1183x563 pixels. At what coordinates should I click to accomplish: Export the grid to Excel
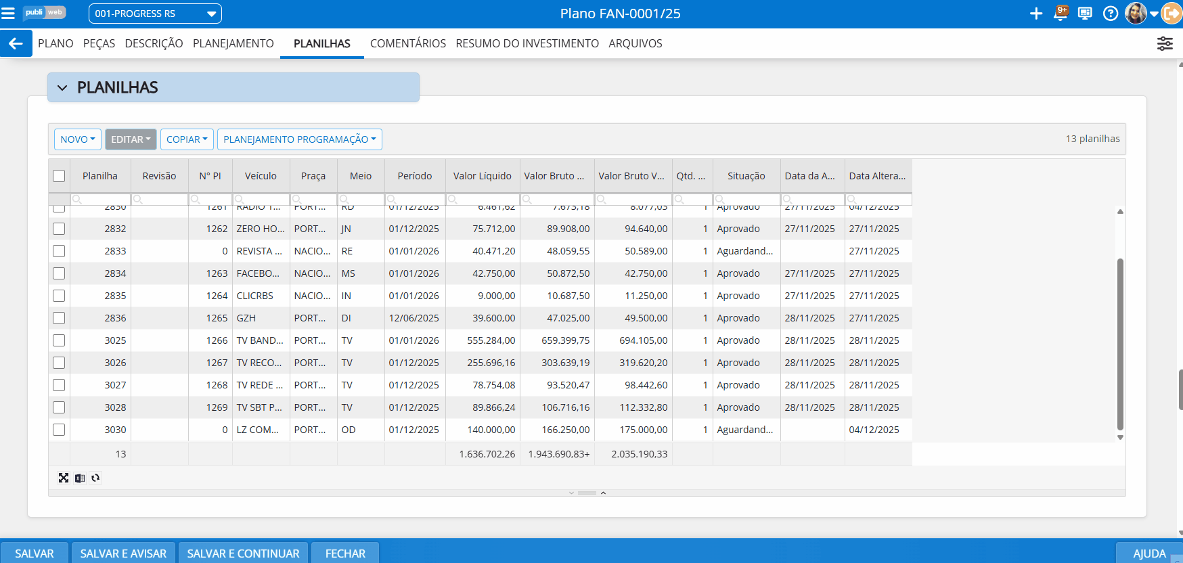pos(80,478)
